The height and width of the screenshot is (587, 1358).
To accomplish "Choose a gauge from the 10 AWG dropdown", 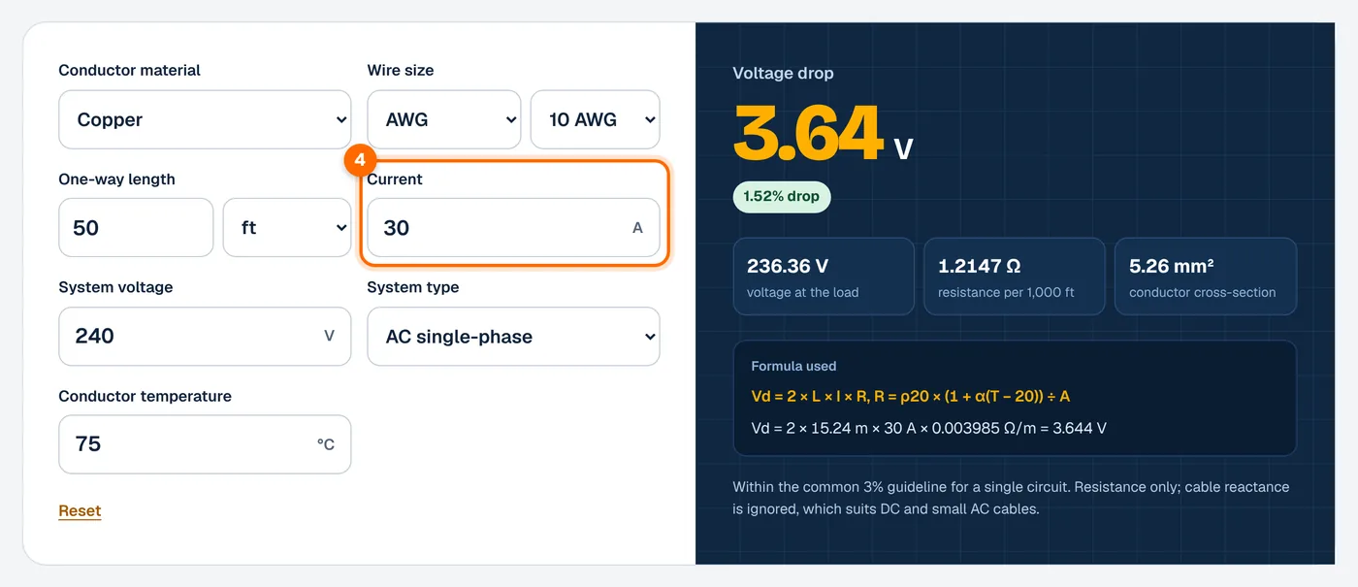I will point(596,120).
